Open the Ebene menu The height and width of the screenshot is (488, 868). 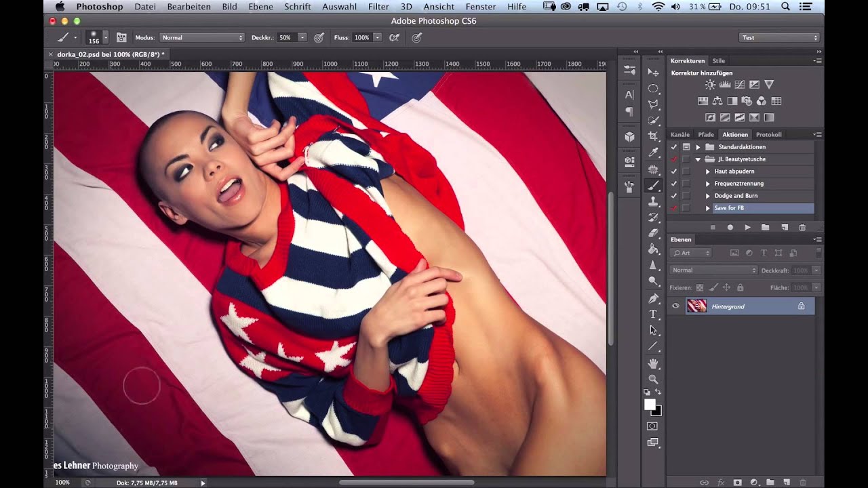(260, 7)
